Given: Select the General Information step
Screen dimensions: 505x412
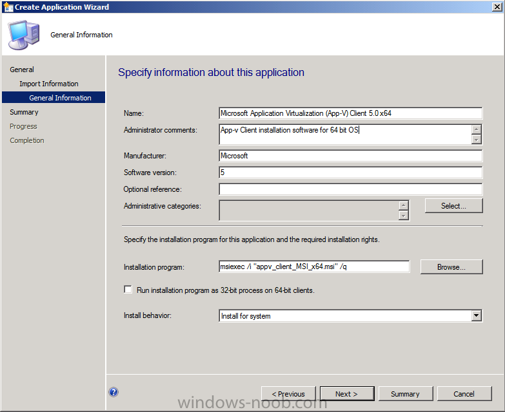Looking at the screenshot, I should (x=54, y=97).
